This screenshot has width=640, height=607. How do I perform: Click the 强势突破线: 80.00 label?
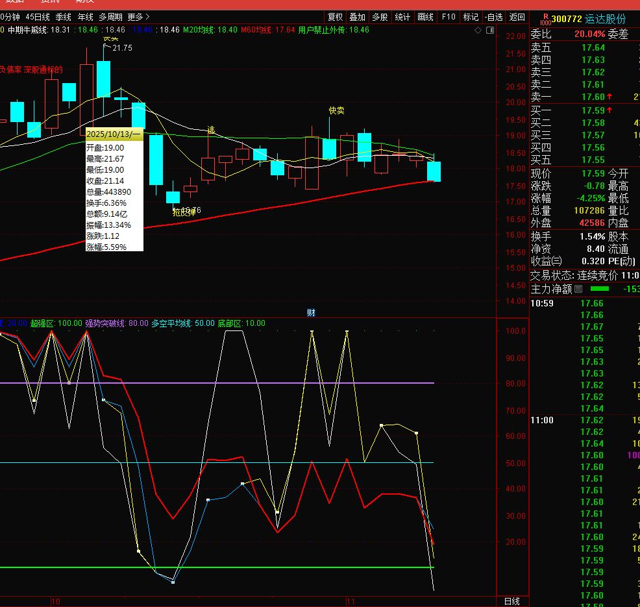pyautogui.click(x=117, y=323)
